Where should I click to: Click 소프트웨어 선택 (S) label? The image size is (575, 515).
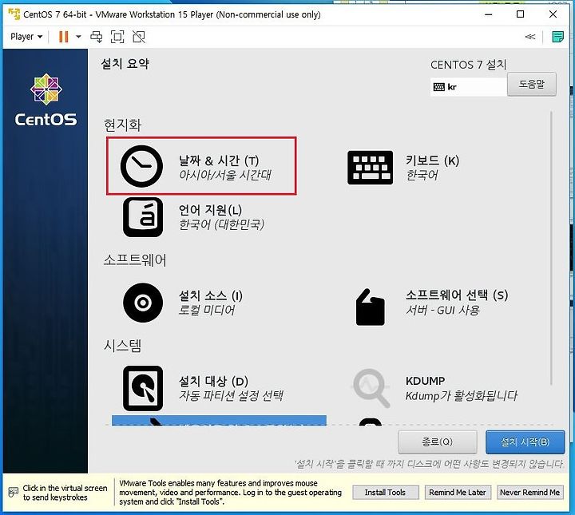click(x=457, y=295)
